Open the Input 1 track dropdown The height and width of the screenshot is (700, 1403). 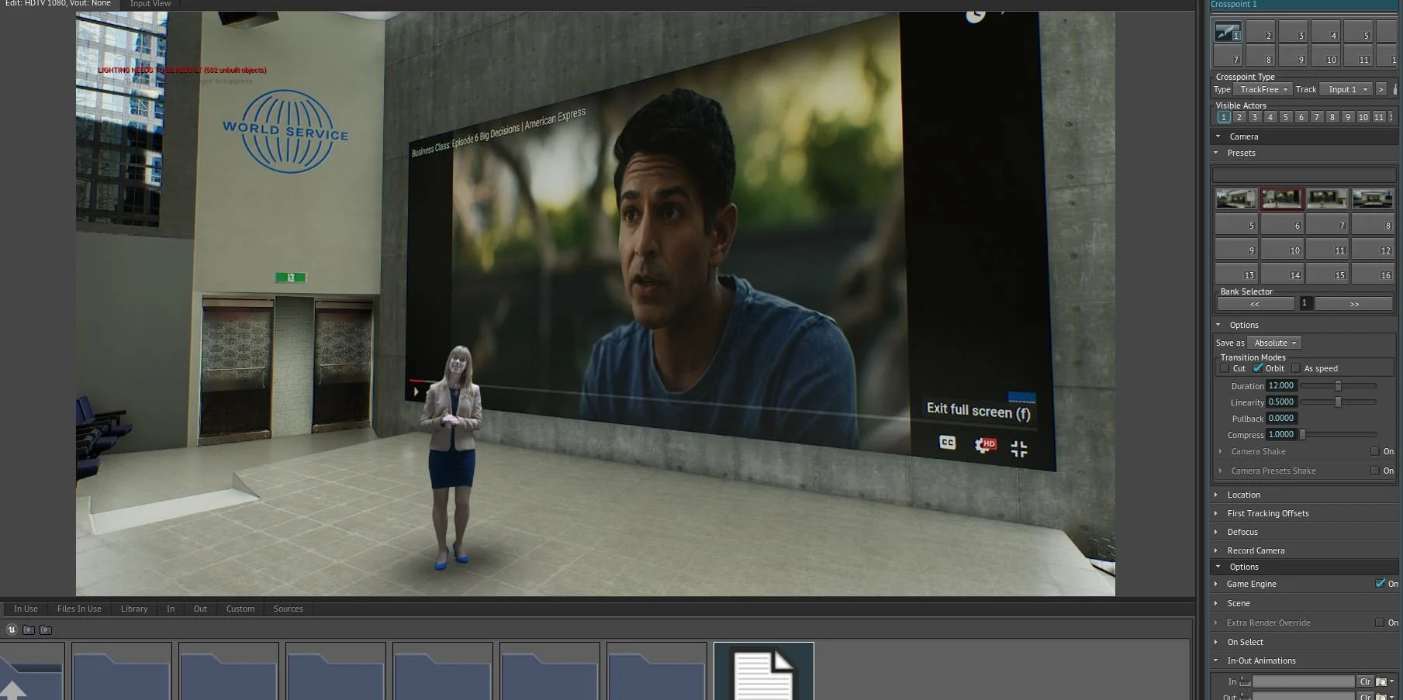[1346, 89]
